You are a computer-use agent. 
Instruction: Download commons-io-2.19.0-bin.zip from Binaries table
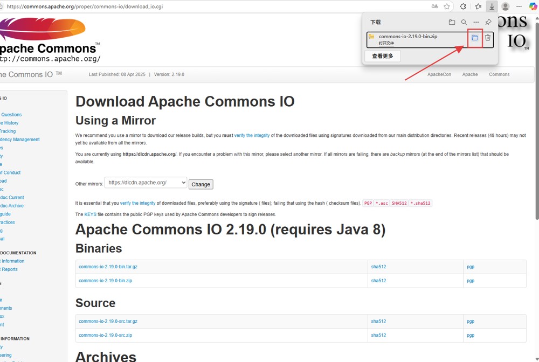tap(105, 281)
